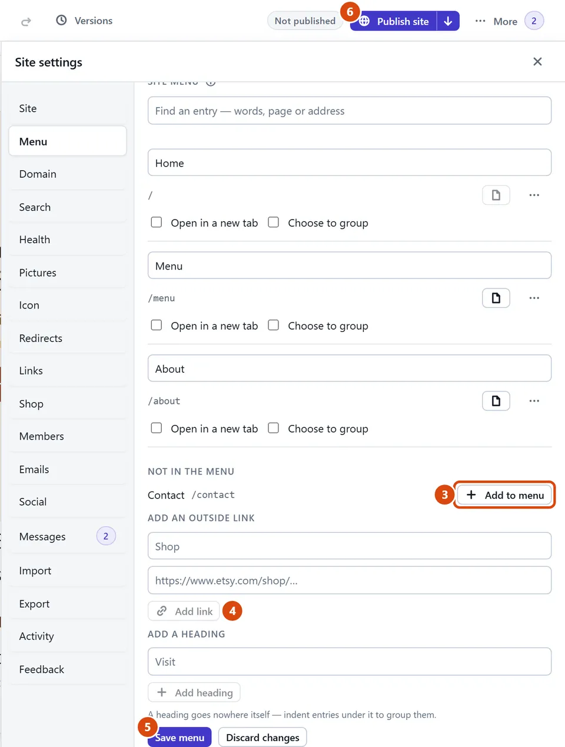Click the globe icon on Publish site

pyautogui.click(x=364, y=21)
